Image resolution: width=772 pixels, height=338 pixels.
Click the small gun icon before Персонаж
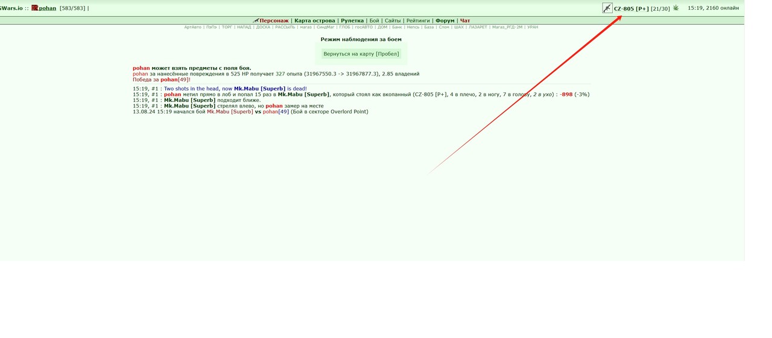click(256, 21)
